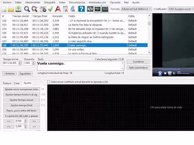The width and height of the screenshot is (194, 145).
Task: Toggle source view code icon
Action: pos(90,9)
